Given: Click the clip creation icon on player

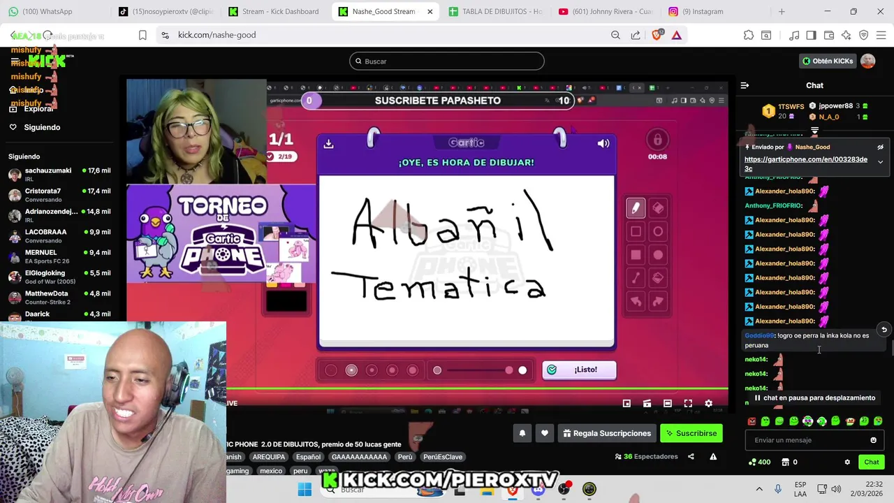Looking at the screenshot, I should [647, 403].
